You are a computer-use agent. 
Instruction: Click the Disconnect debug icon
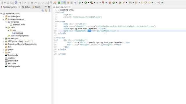(35, 3)
